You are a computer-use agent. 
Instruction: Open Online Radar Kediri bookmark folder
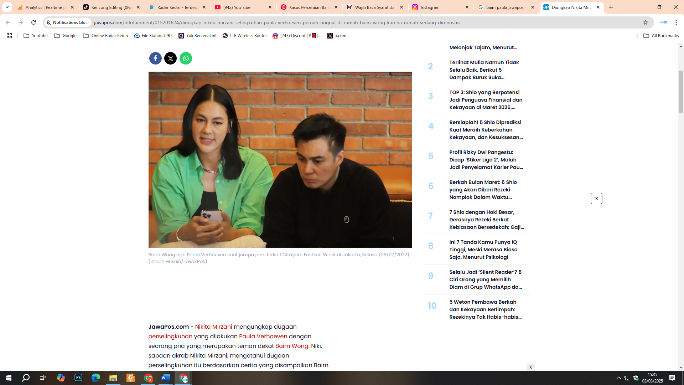[105, 36]
